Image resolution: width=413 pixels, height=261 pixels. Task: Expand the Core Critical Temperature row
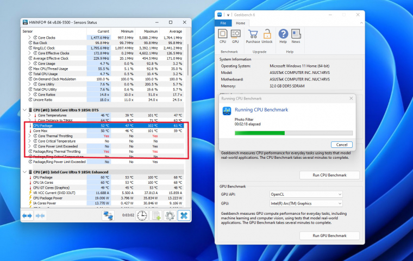pos(29,141)
